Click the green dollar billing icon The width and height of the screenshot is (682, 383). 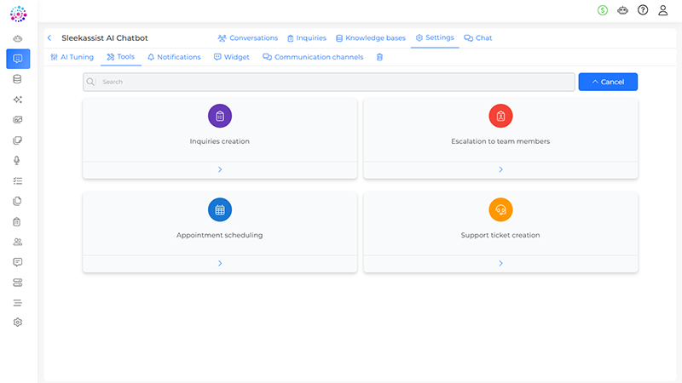(604, 10)
